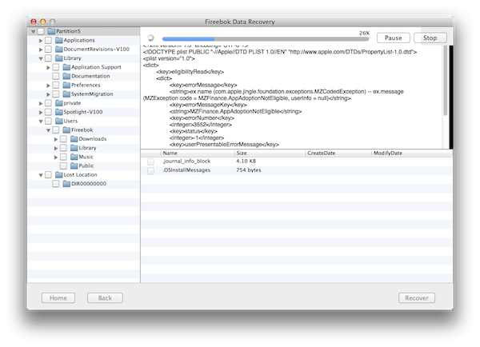Click the Partition5 folder icon
Viewport: 480px width, 347px height.
(51, 31)
